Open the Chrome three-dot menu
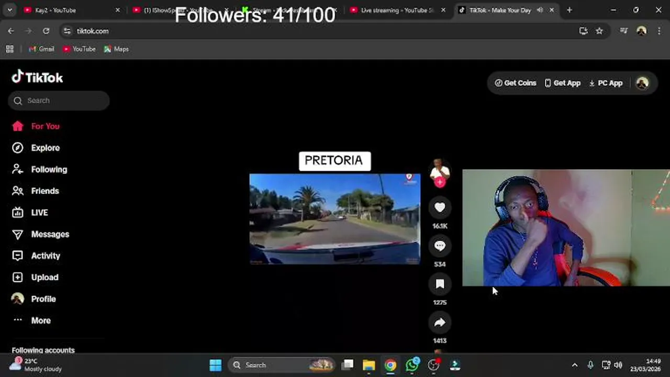670x377 pixels. coord(659,31)
